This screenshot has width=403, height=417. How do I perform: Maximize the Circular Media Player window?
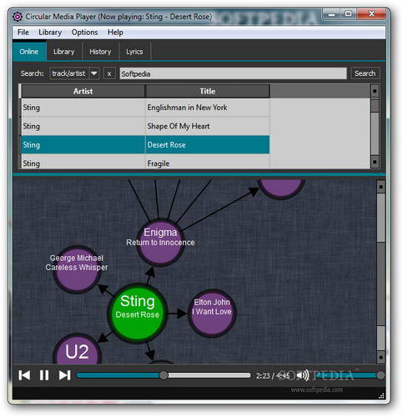point(348,14)
